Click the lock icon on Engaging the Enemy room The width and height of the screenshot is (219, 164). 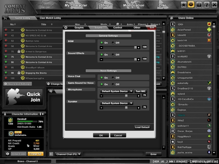point(19,73)
